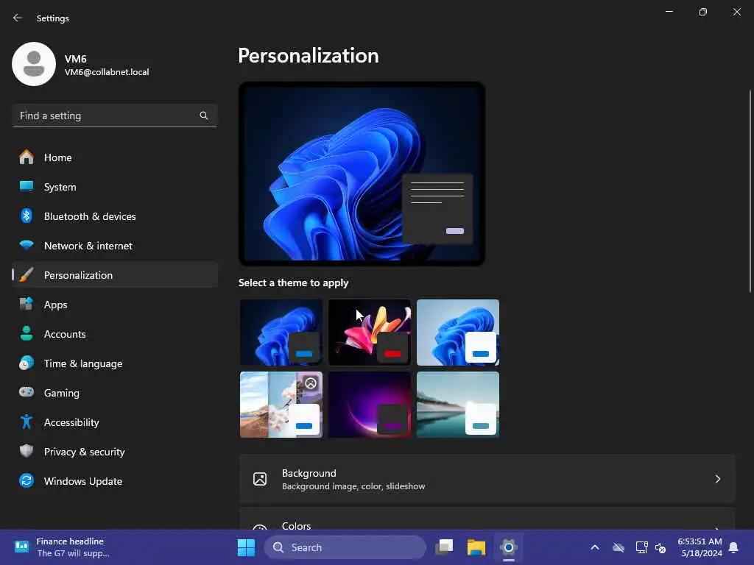Open Accessibility settings

pos(115,422)
